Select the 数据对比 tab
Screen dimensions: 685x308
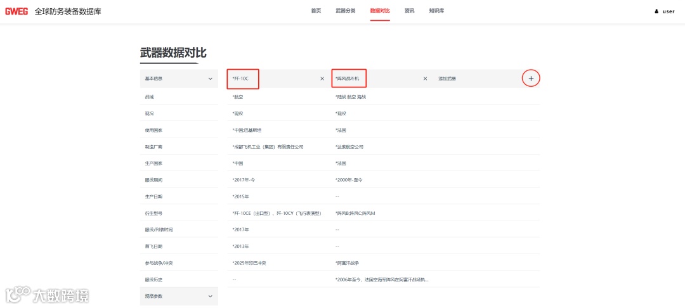click(380, 11)
